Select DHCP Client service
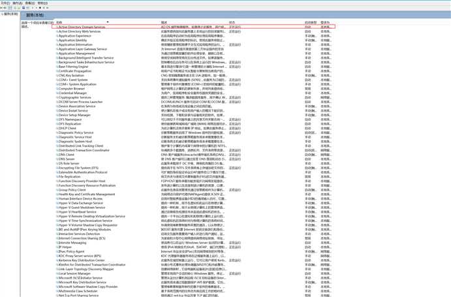This screenshot has height=297, width=451. click(x=67, y=129)
